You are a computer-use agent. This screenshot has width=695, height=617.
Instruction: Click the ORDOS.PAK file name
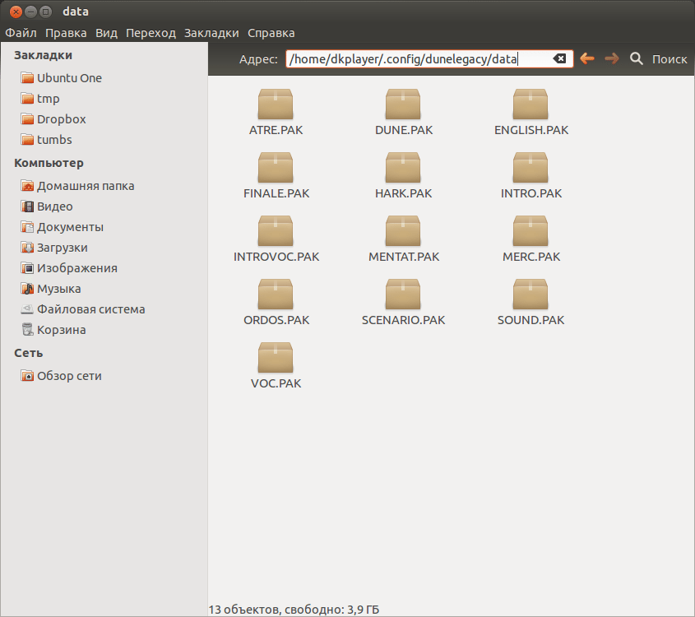[x=276, y=320]
